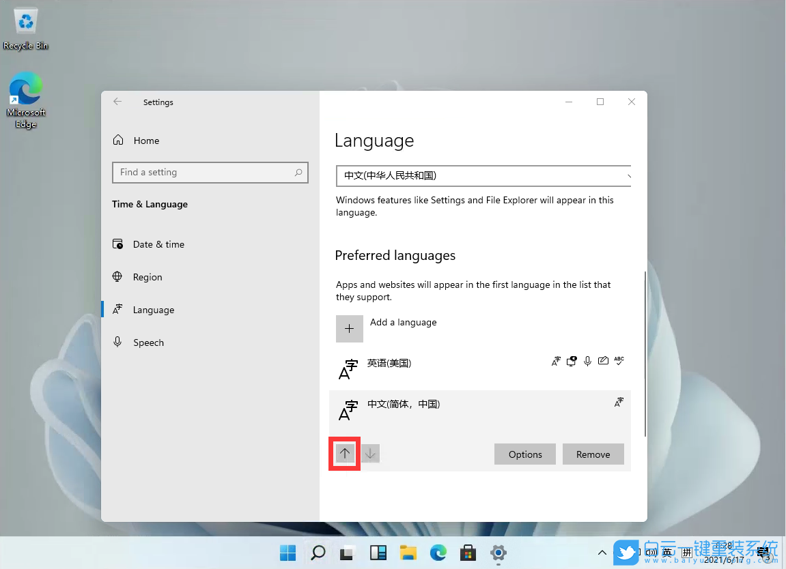Add a language with the plus button
The height and width of the screenshot is (569, 786).
pyautogui.click(x=349, y=328)
